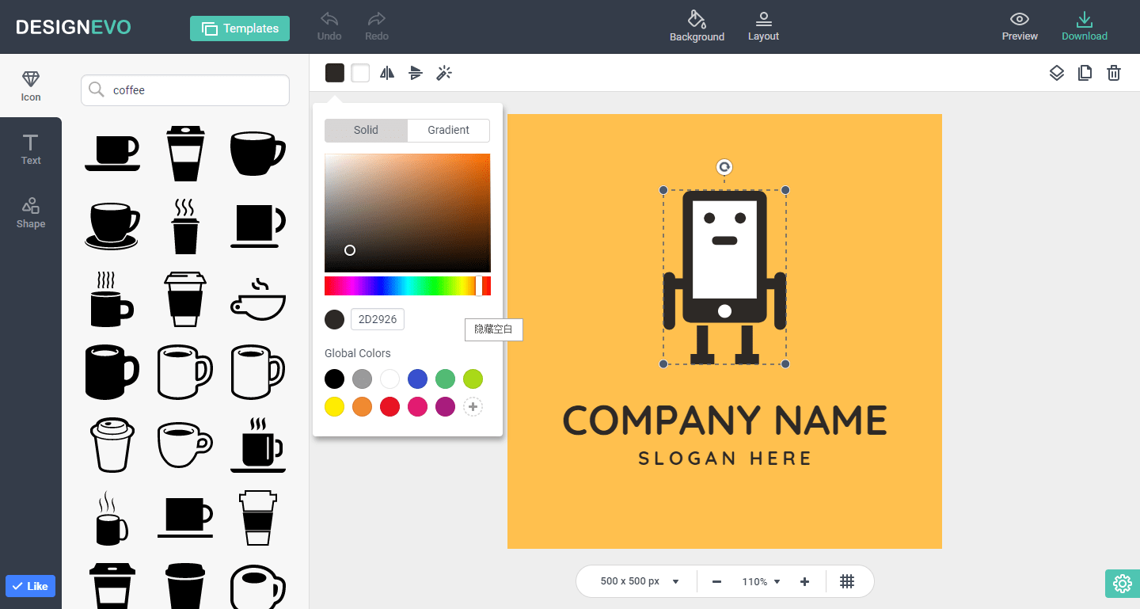Select the Icon panel in the sidebar

coord(30,86)
